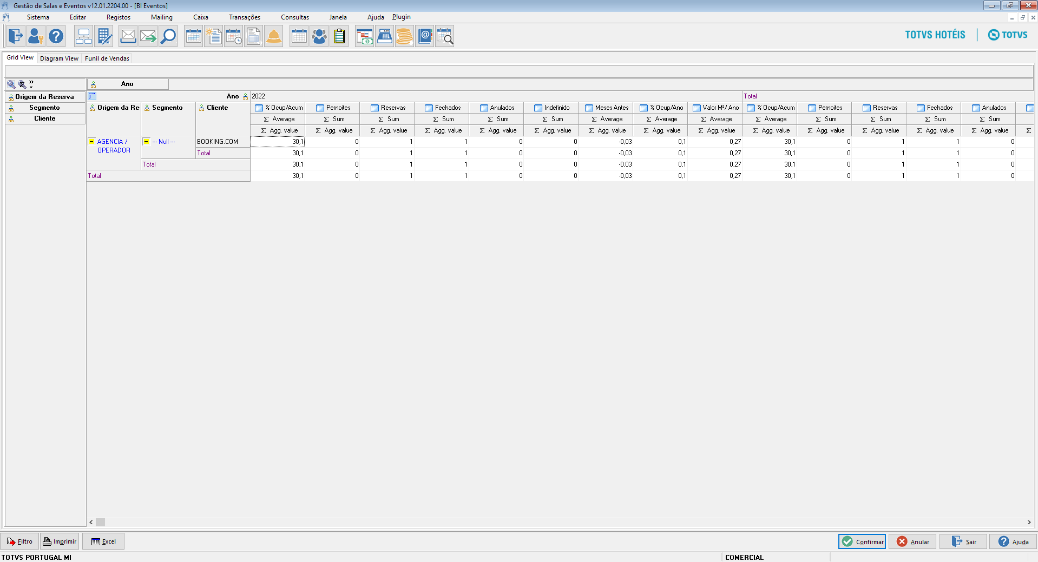Open the Funil de Vendas tab
Screen dimensions: 1038x562
tap(107, 58)
